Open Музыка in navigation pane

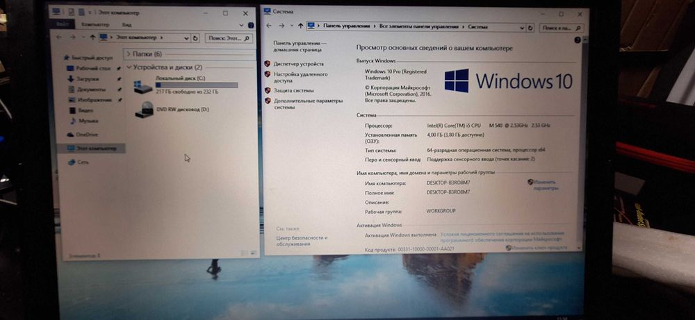(88, 120)
